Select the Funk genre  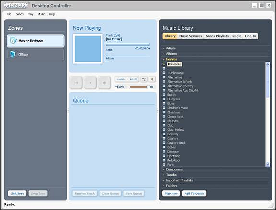171,164
